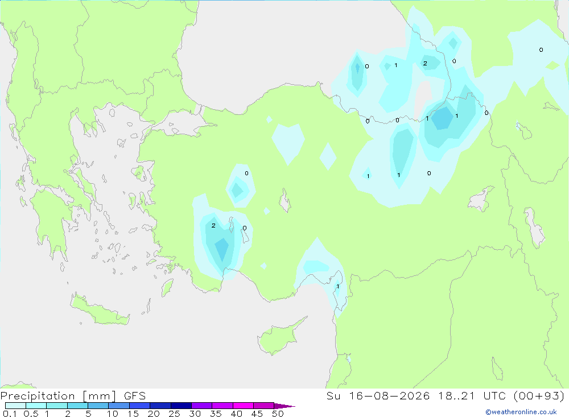Image resolution: width=569 pixels, height=417 pixels.
Task: Select the 40–45 mm magenta legend swatch
Action: [243, 406]
